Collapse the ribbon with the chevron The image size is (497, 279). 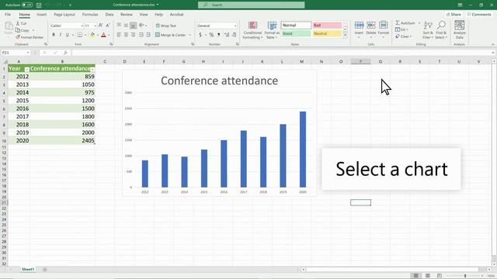(x=492, y=44)
